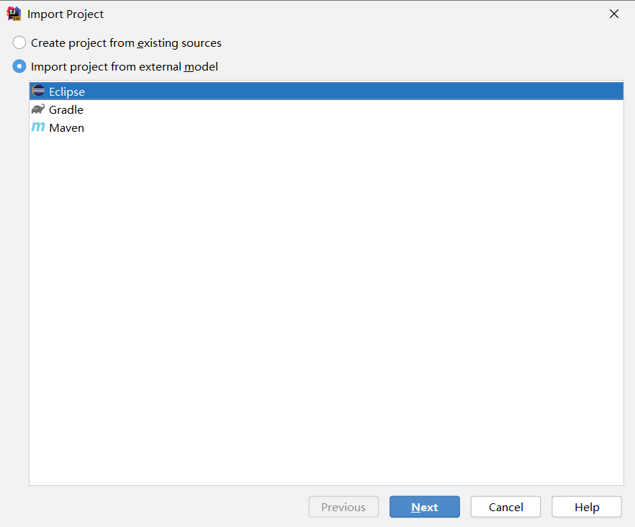
Task: Click the Gradle elephant icon
Action: coord(38,109)
